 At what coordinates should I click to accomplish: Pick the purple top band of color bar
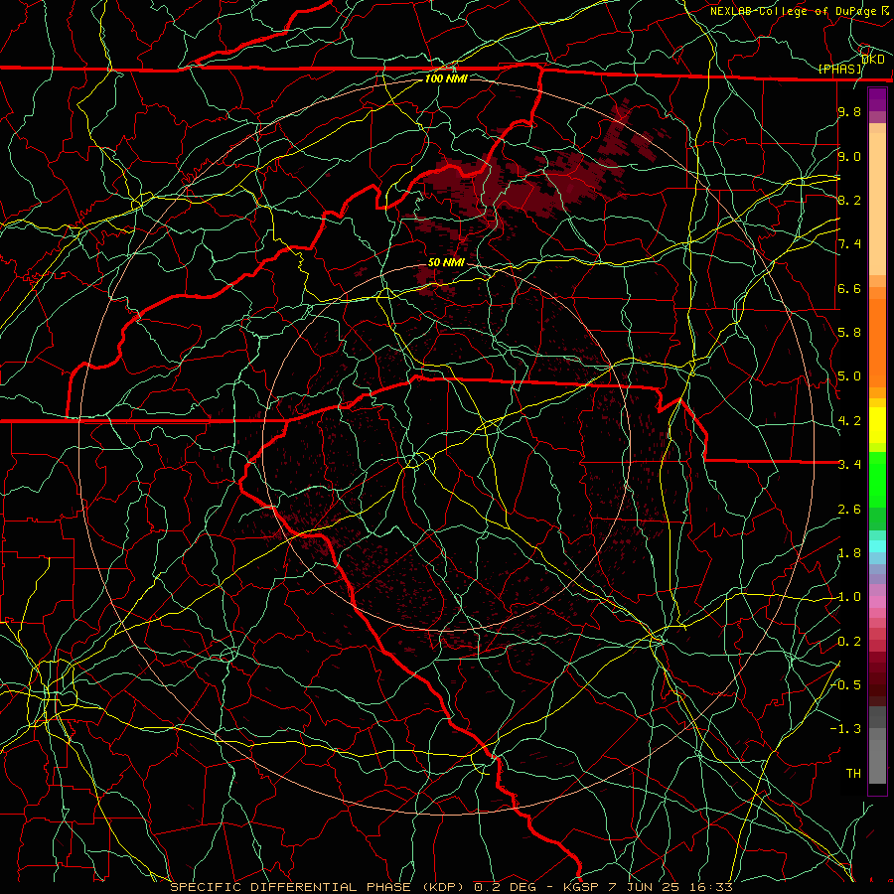click(x=877, y=99)
